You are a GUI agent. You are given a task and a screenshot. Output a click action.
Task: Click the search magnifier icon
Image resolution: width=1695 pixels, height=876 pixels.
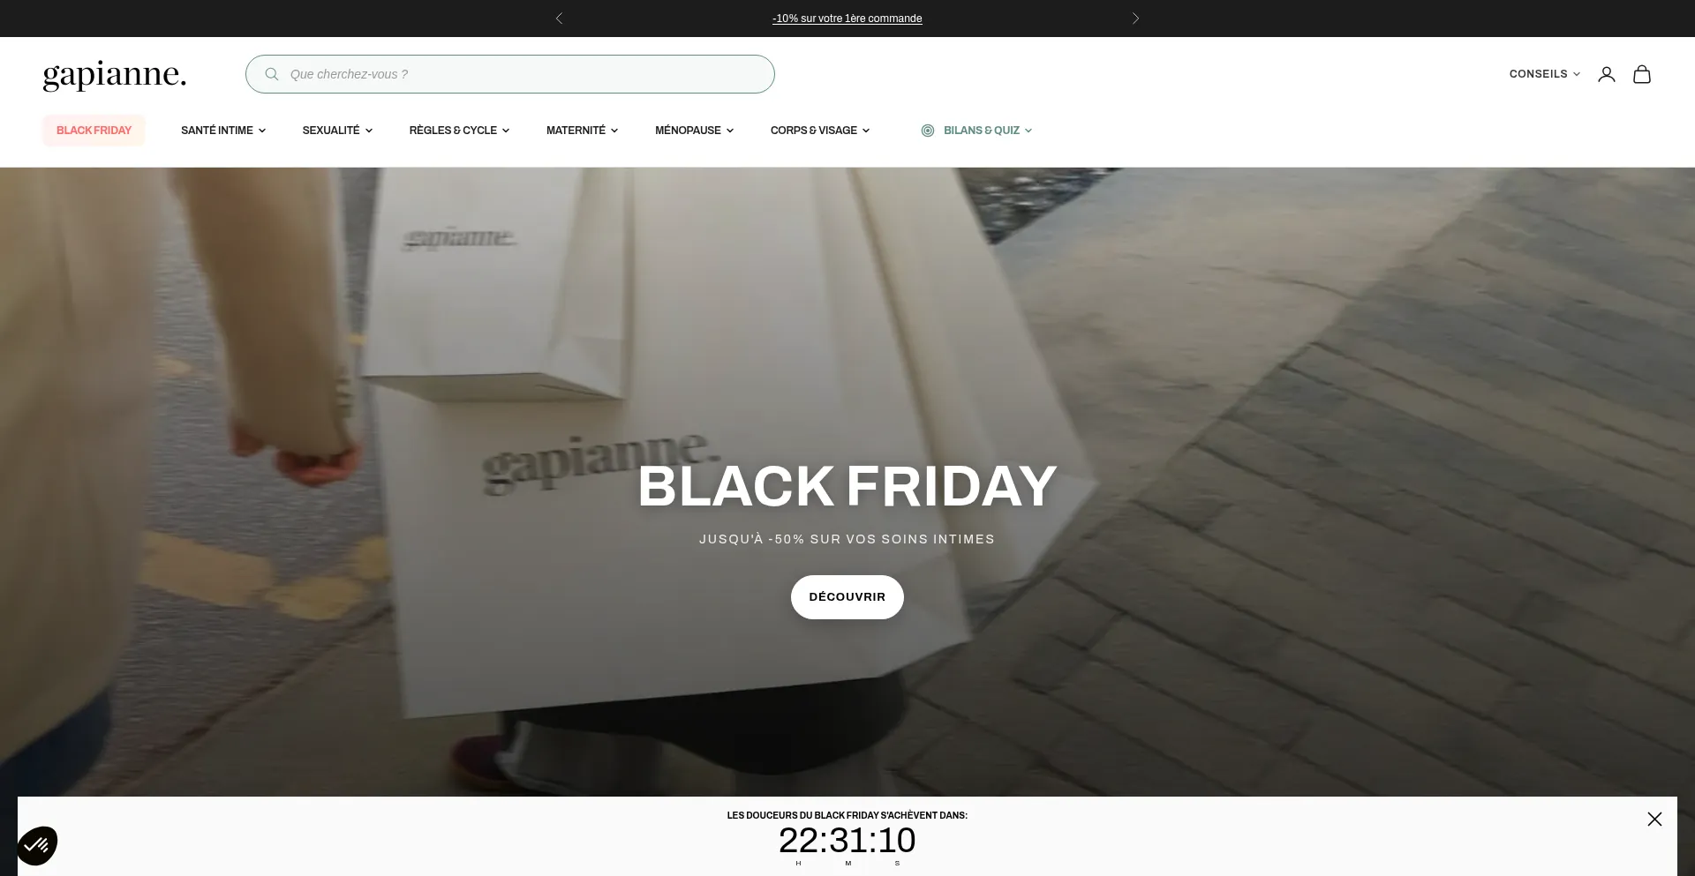point(272,74)
